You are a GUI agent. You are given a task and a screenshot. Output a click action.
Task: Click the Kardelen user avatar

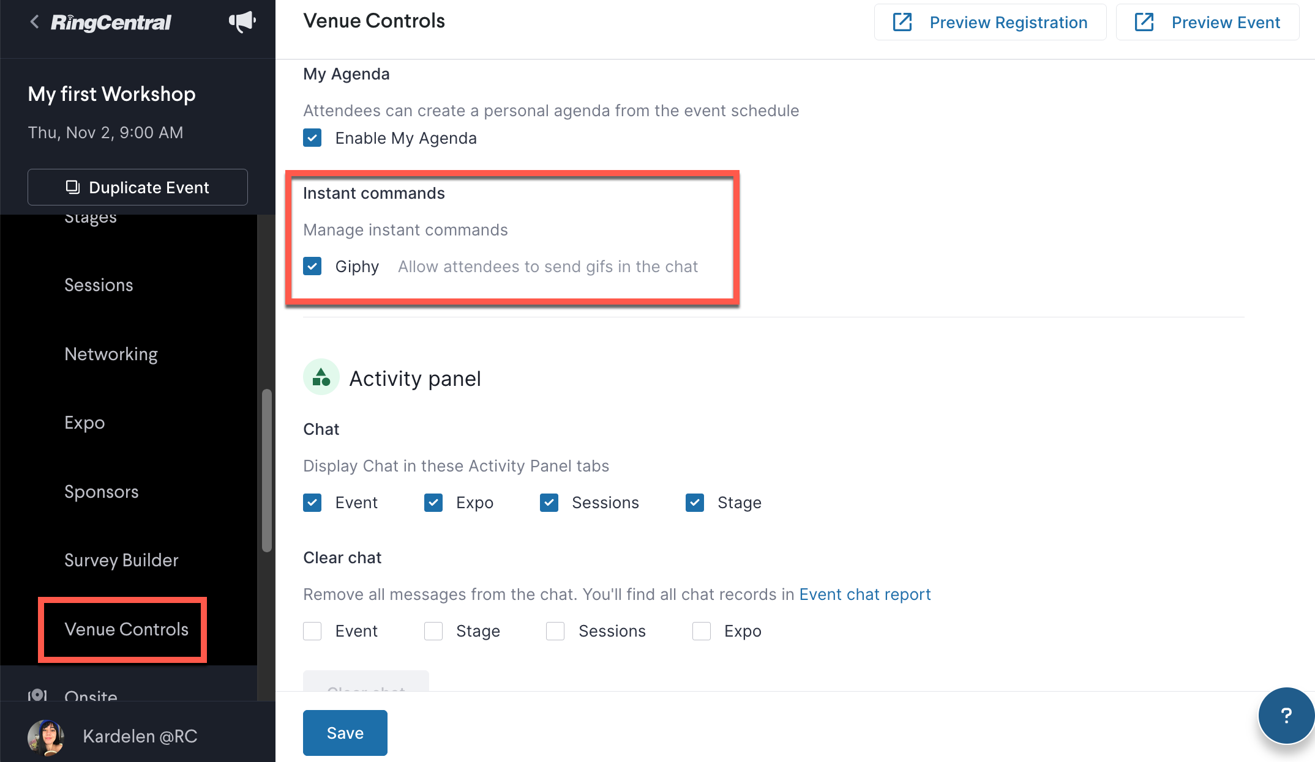46,736
